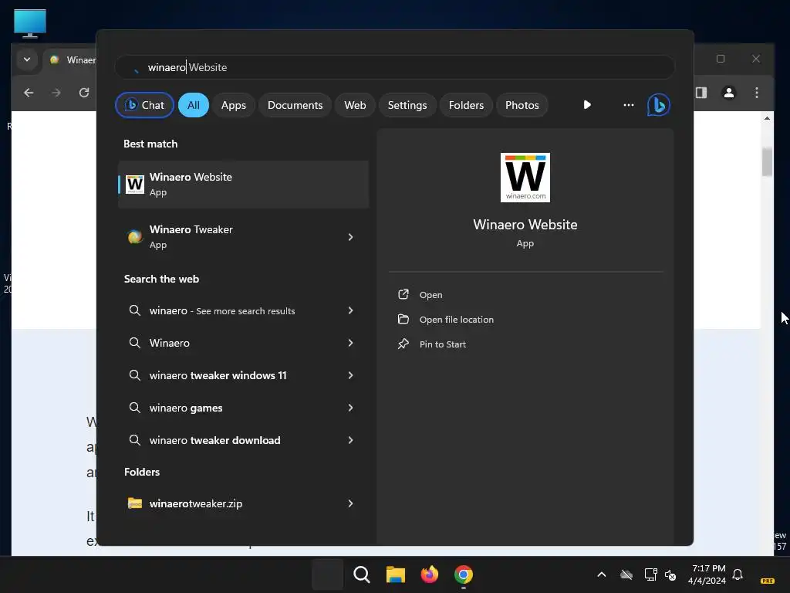Image resolution: width=790 pixels, height=593 pixels.
Task: Expand winaerotweaker.zip result chevron
Action: (x=350, y=503)
